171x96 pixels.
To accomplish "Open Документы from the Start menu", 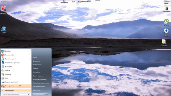I will (x=36, y=61).
